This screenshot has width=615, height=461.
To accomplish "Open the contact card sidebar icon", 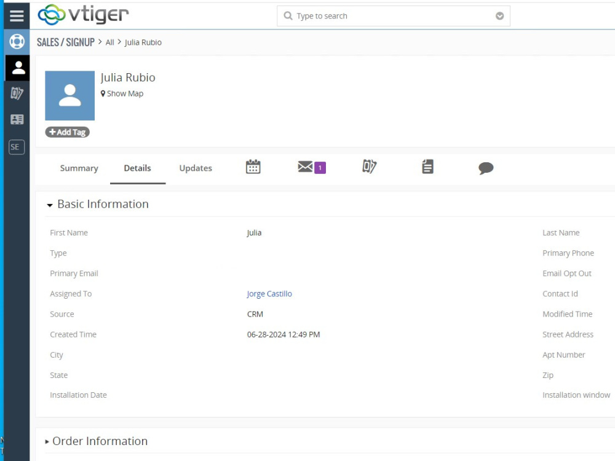I will pyautogui.click(x=17, y=119).
